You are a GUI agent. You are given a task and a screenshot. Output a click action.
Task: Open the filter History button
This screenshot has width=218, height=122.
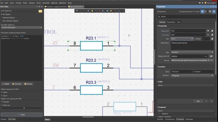28,84
